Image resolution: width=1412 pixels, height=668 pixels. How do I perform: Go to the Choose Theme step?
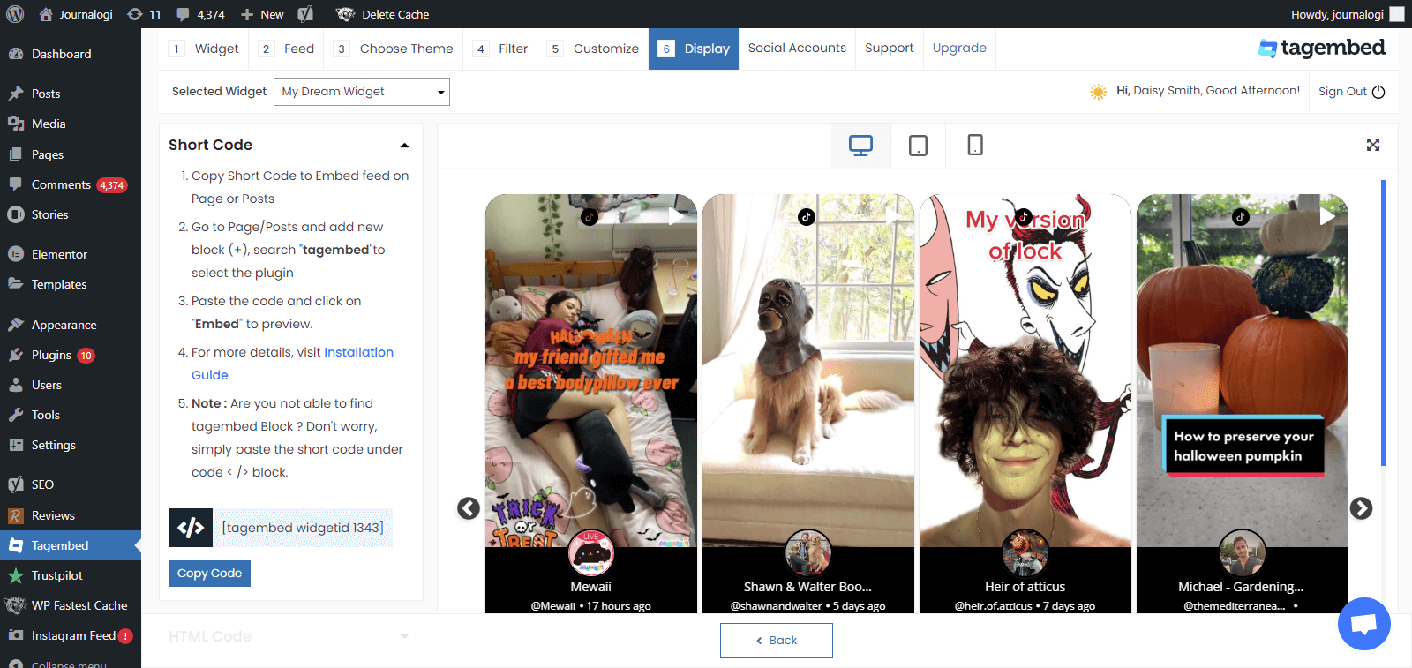pyautogui.click(x=394, y=49)
